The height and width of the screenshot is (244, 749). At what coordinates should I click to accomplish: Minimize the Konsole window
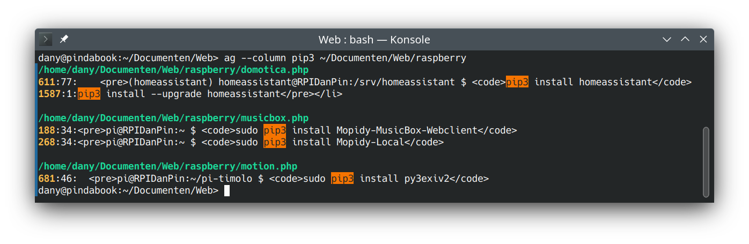pos(666,40)
